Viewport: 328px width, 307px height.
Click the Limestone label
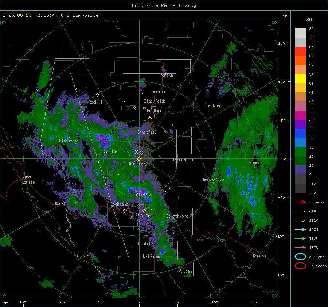point(69,141)
